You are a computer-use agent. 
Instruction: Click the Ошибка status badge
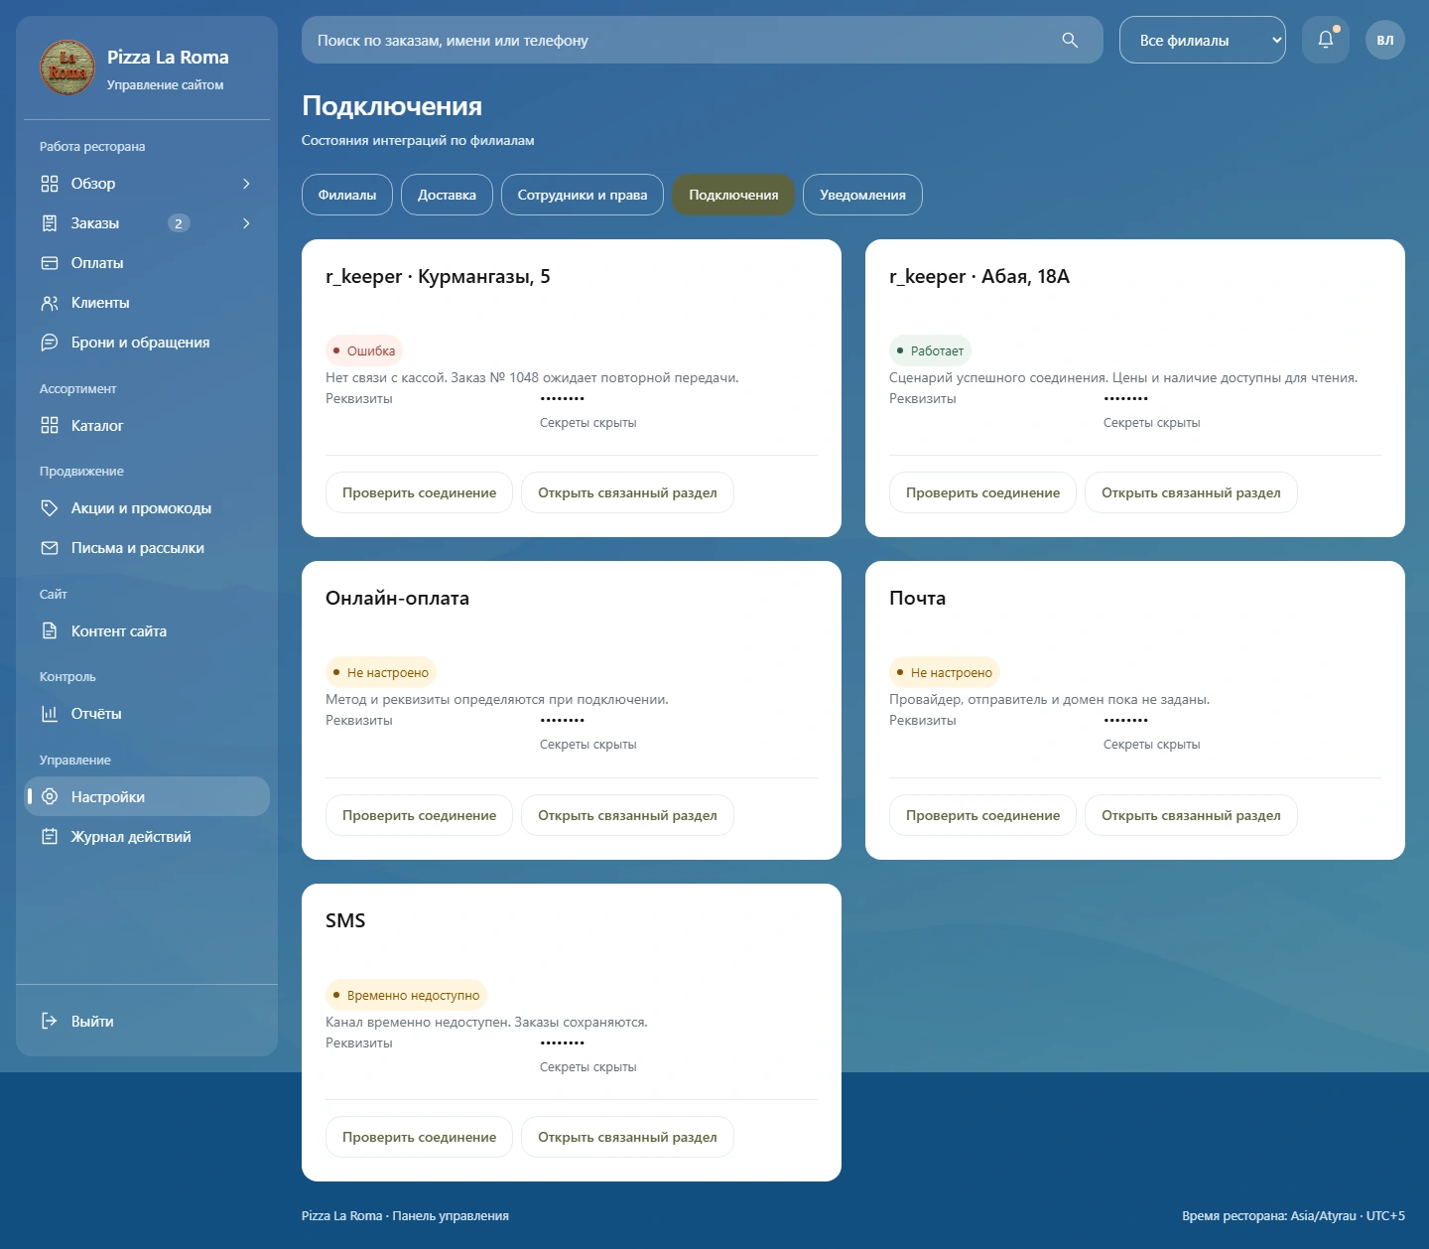[x=364, y=350]
